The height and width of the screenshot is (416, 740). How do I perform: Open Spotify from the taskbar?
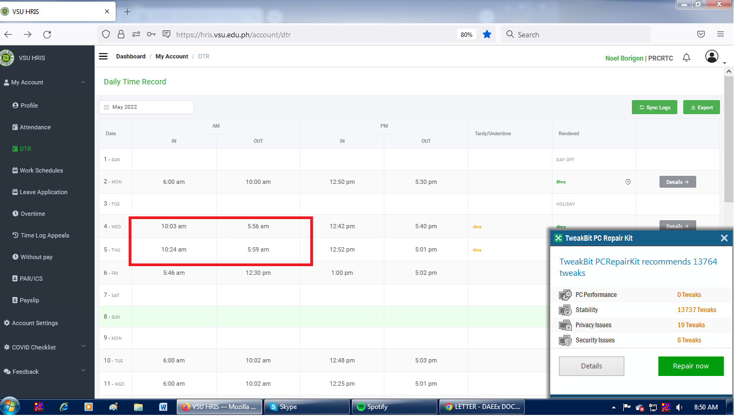tap(394, 407)
